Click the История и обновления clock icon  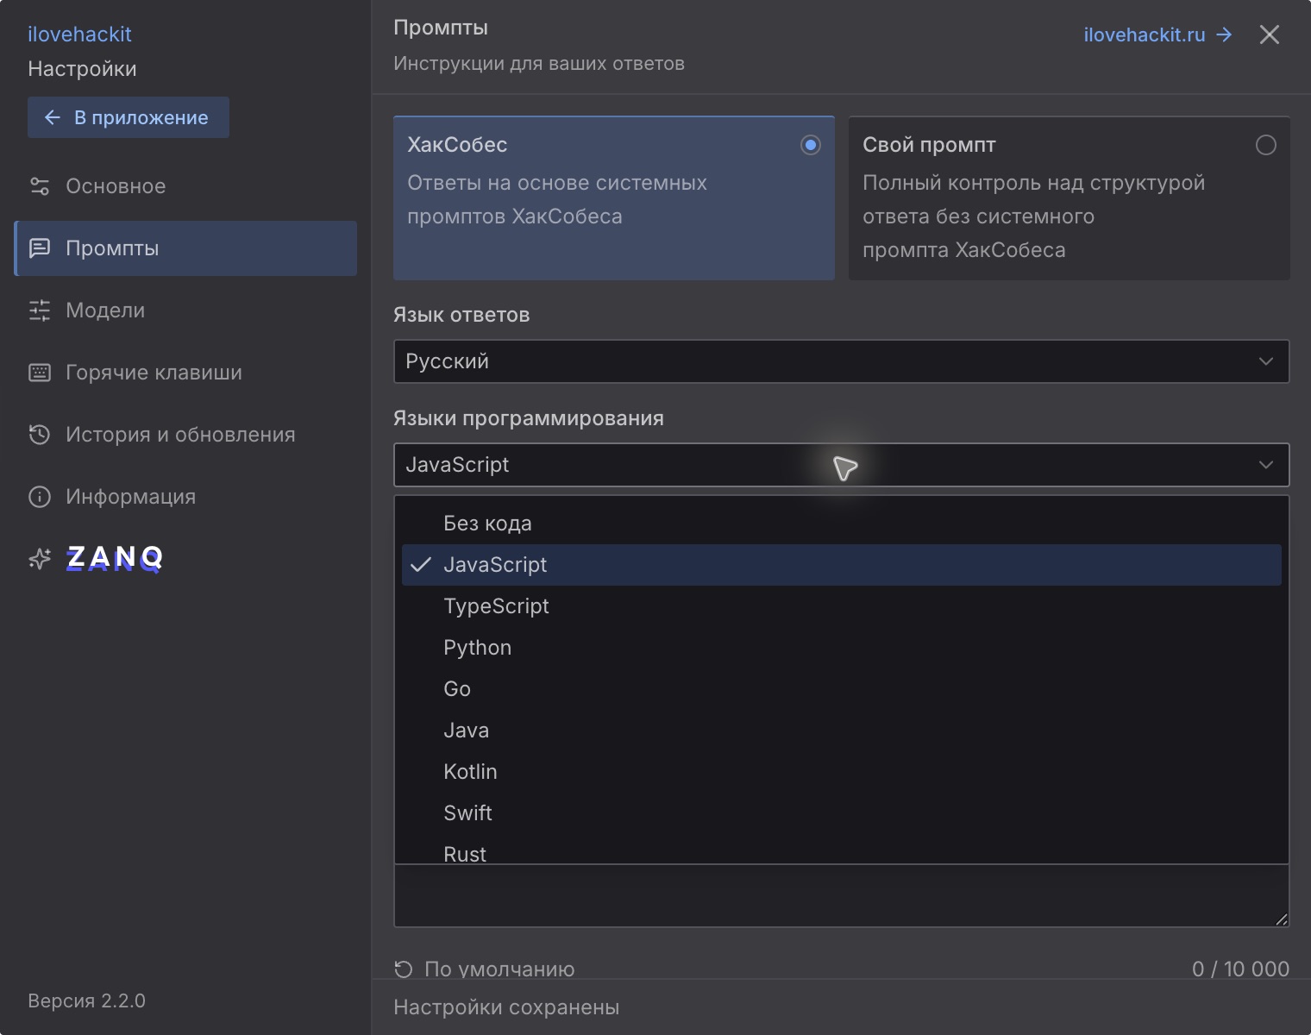[x=40, y=435]
